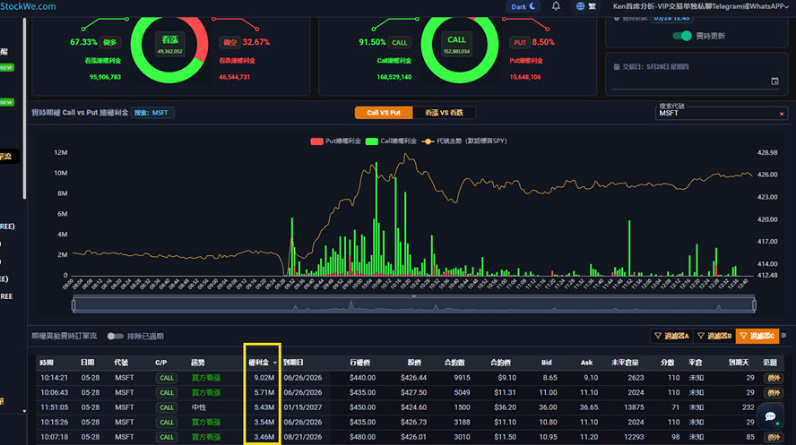Viewport: 796px width, 445px height.
Task: Apply 過濾器B filter
Action: [x=714, y=336]
